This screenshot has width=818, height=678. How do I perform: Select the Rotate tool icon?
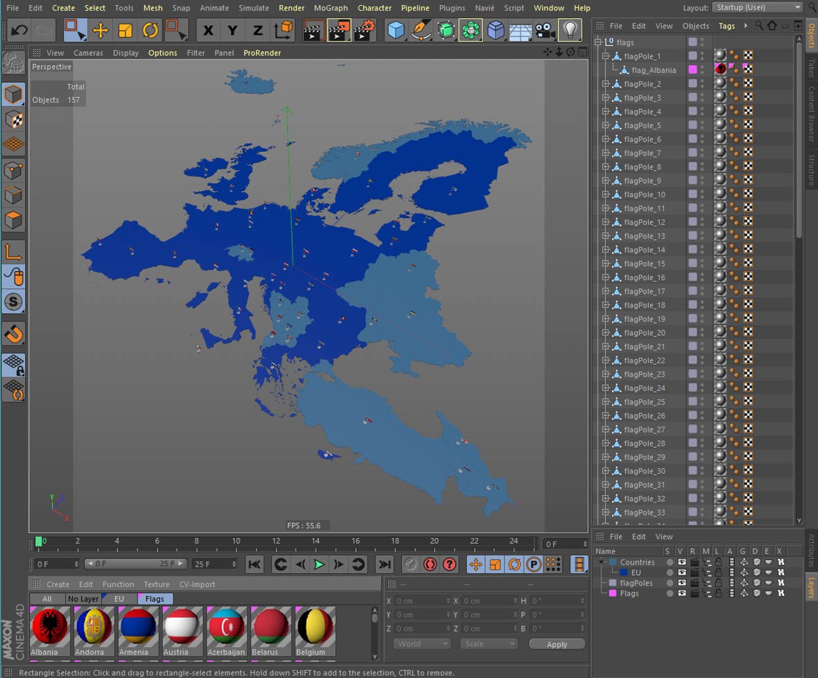pyautogui.click(x=150, y=30)
